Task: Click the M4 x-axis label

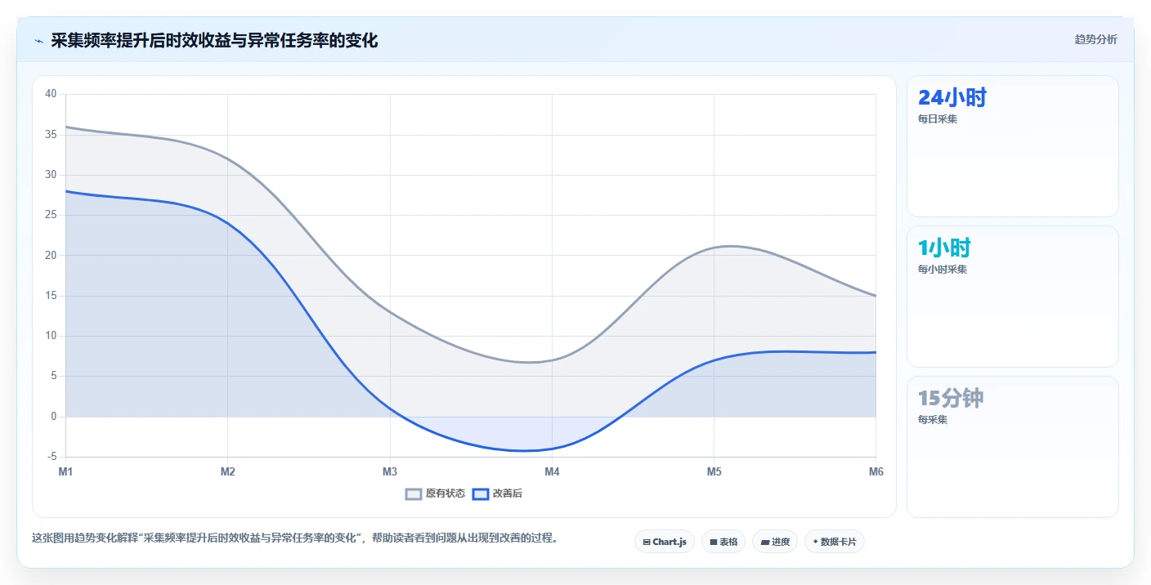Action: [552, 471]
